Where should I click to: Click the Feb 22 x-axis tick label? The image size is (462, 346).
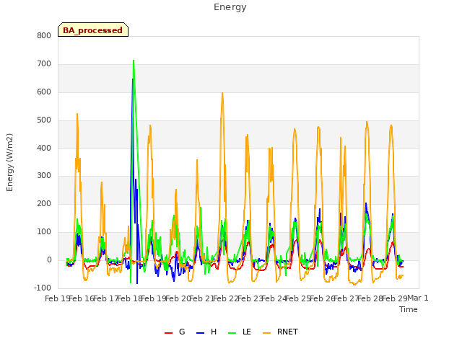(226, 298)
